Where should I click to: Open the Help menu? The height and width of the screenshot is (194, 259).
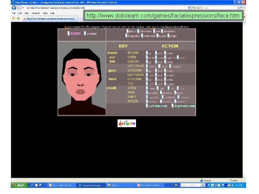coord(53,13)
